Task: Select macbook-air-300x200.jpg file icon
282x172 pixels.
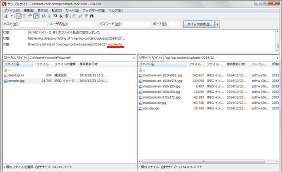Action: [141, 92]
